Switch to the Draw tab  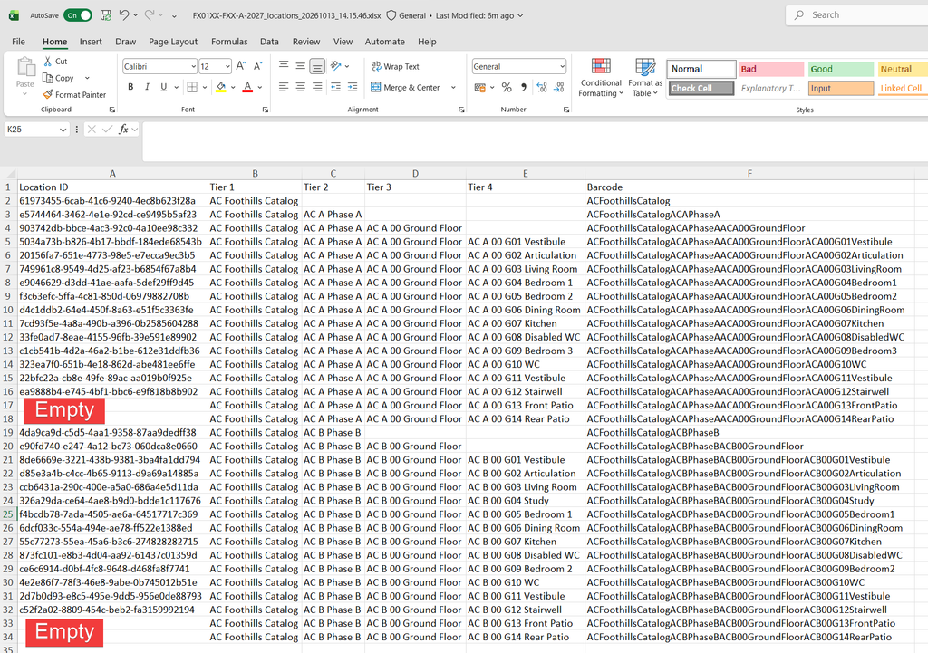click(x=125, y=42)
